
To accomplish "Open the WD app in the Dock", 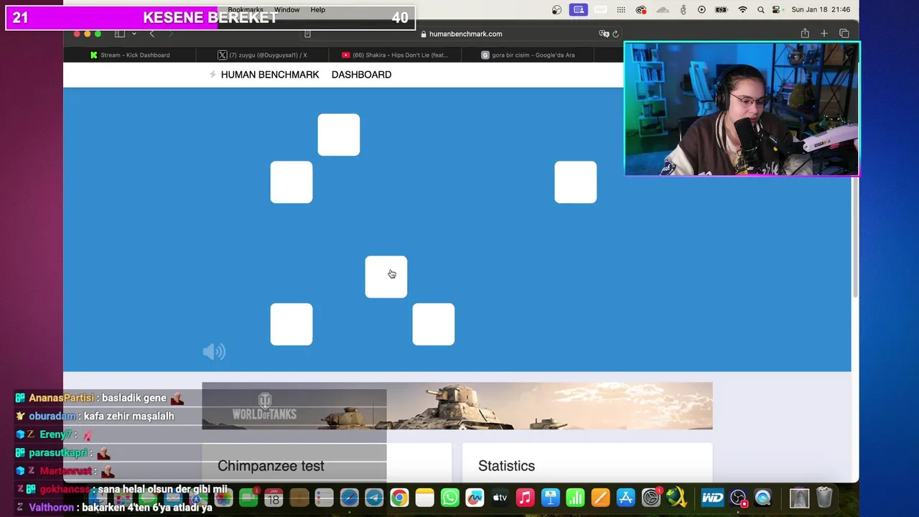I will coord(712,498).
